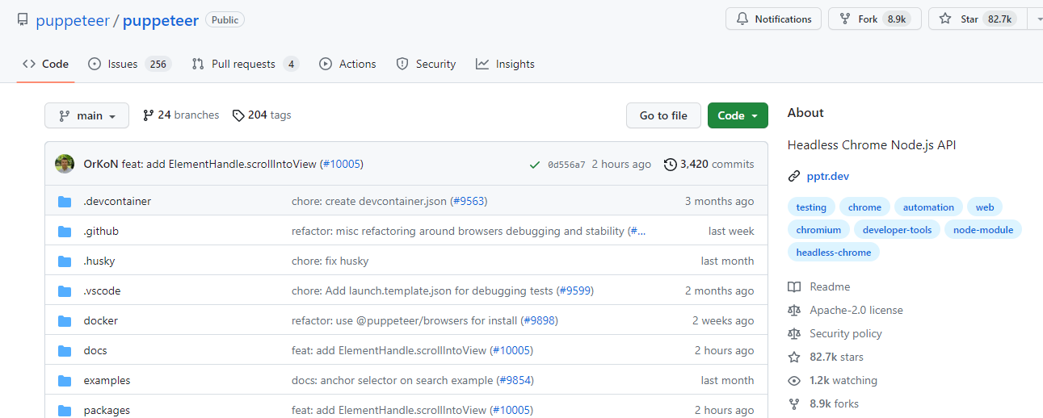Go to the Actions tab
Image resolution: width=1043 pixels, height=418 pixels.
click(x=347, y=64)
